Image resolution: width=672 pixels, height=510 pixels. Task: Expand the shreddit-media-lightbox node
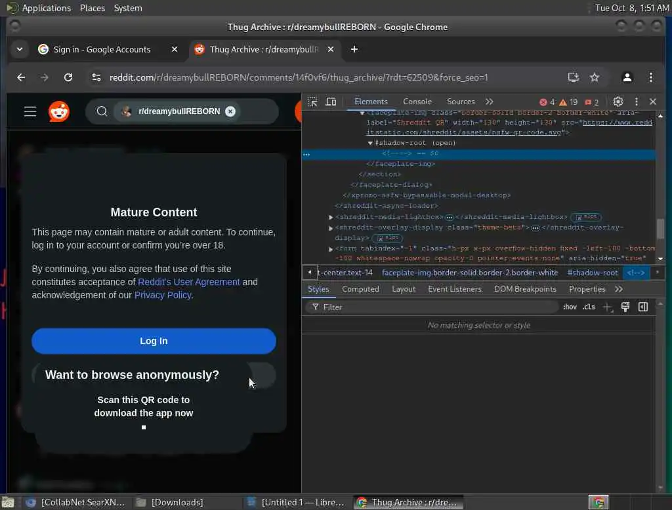pyautogui.click(x=331, y=218)
